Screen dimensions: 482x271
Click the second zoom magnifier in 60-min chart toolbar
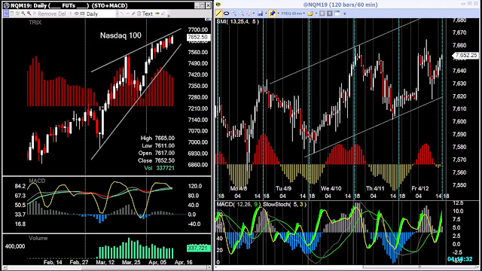point(242,14)
